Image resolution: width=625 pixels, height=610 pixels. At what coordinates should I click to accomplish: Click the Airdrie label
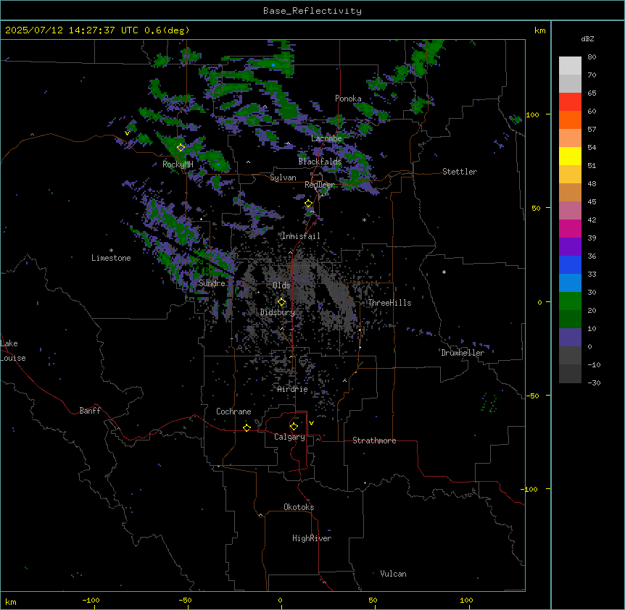293,389
